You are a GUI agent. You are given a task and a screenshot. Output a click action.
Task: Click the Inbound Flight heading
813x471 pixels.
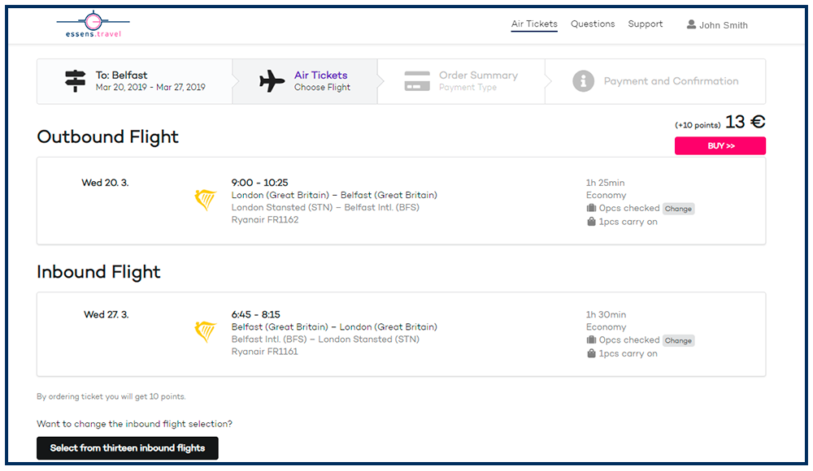pyautogui.click(x=98, y=272)
